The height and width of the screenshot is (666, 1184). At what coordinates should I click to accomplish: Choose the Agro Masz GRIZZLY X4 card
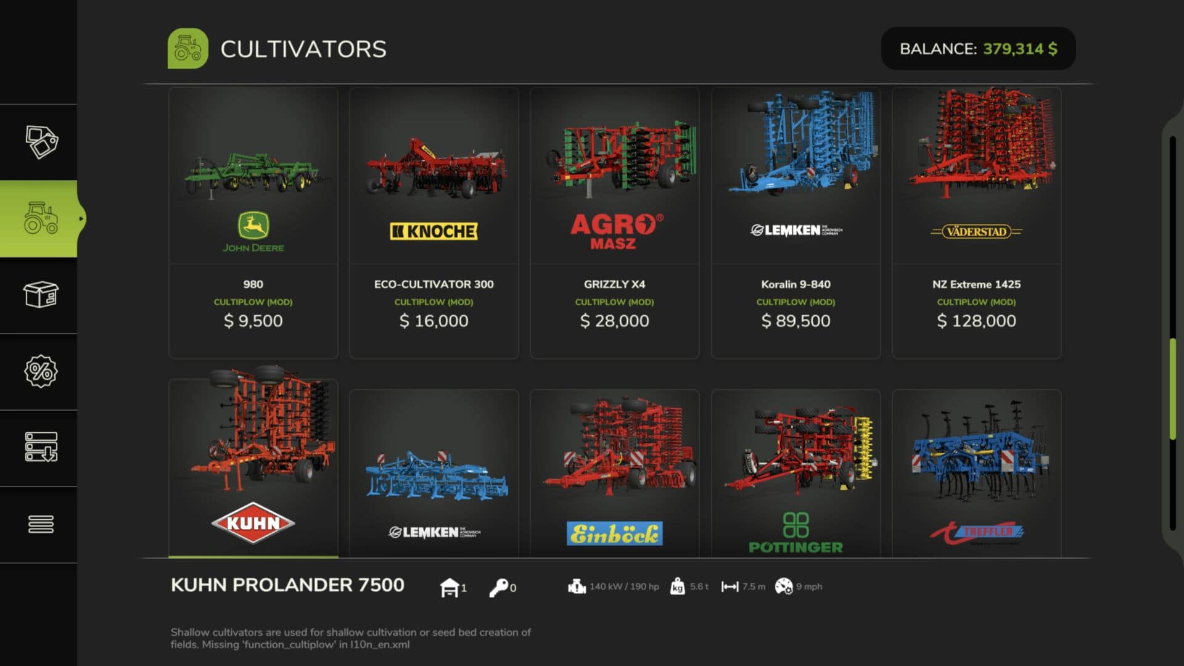615,223
